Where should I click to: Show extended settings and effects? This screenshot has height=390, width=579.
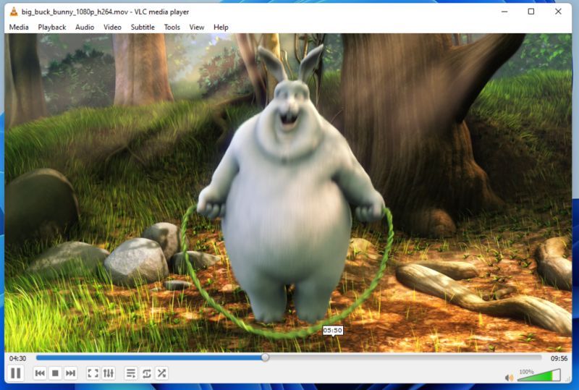[108, 373]
